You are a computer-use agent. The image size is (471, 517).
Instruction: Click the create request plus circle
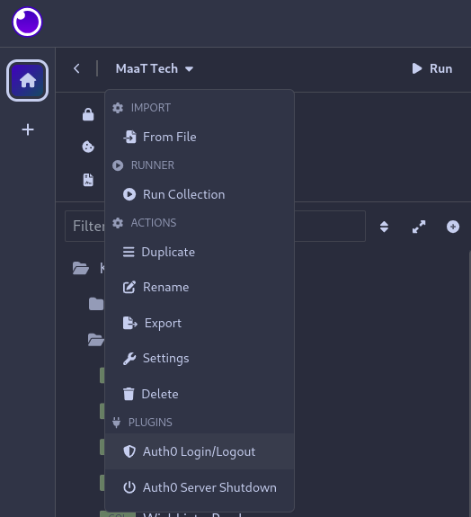453,227
